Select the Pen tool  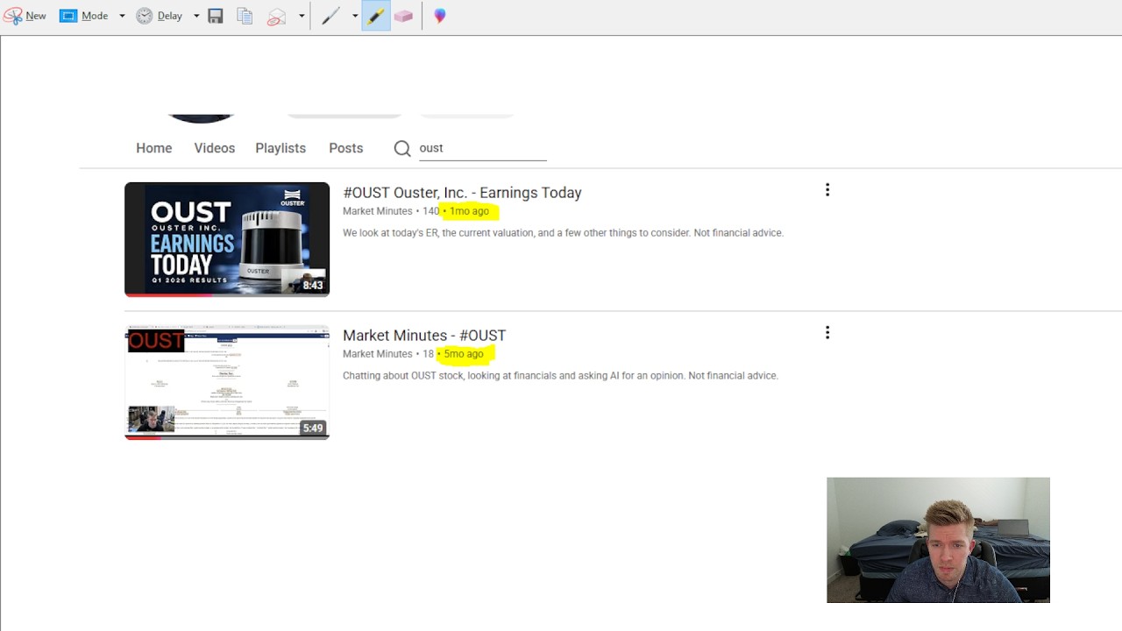coord(330,16)
